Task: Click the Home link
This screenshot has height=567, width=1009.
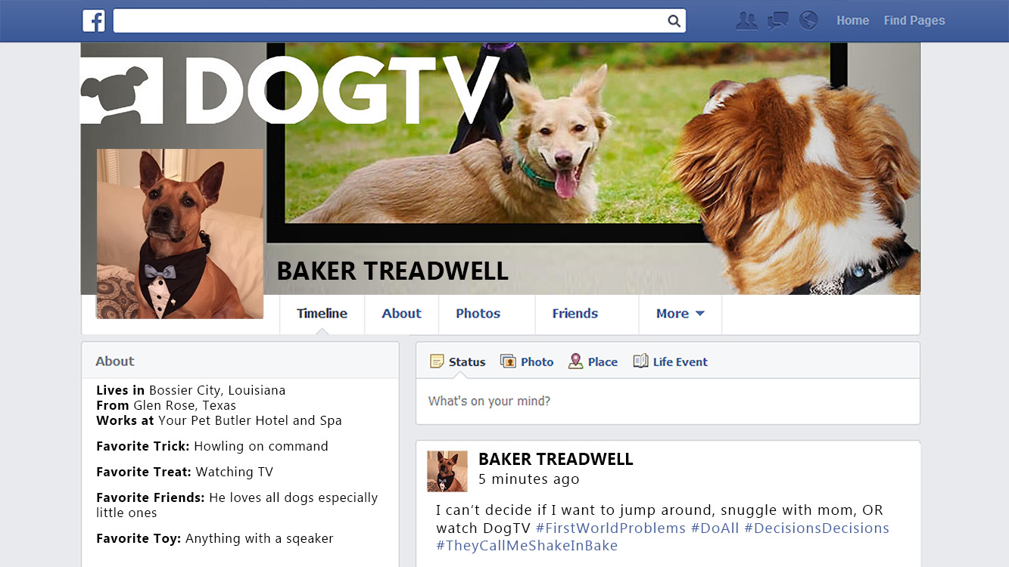Action: [x=852, y=20]
